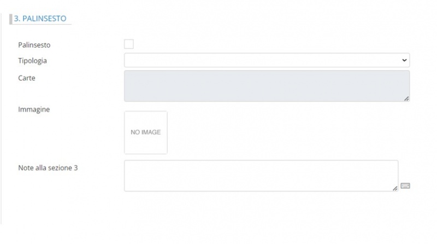The width and height of the screenshot is (437, 244).
Task: Focus the Carte text area
Action: click(x=267, y=86)
